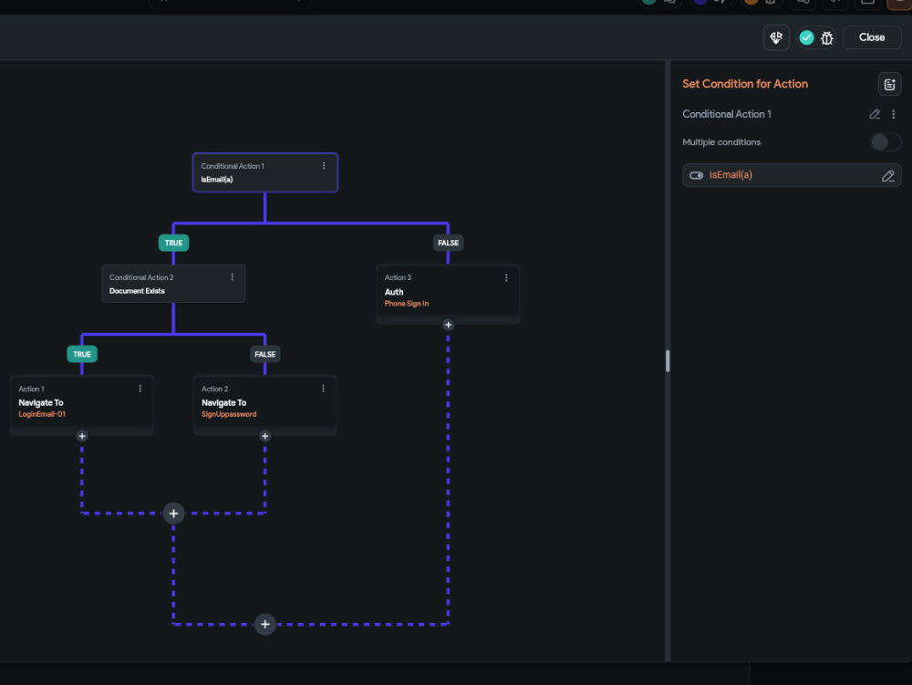Grab the side panel divider handle
The width and height of the screenshot is (912, 685).
[x=668, y=360]
